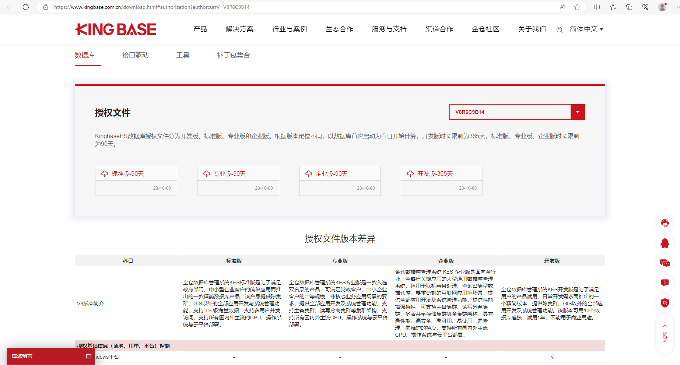Switch to the 补丁包集合 tab

[233, 55]
